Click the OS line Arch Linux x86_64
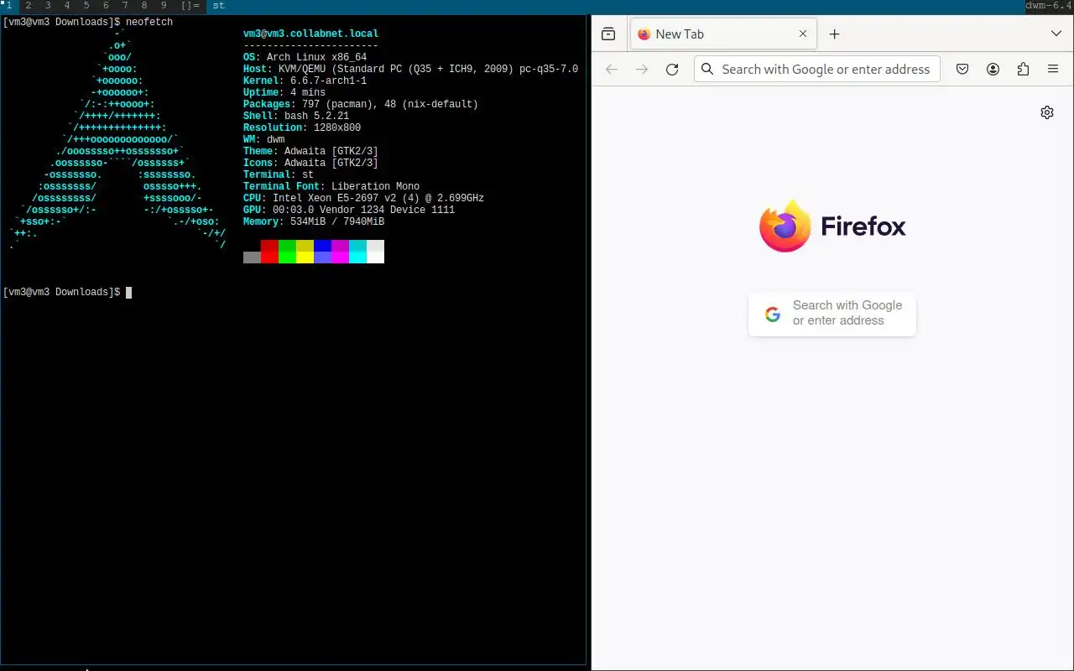 coord(305,57)
